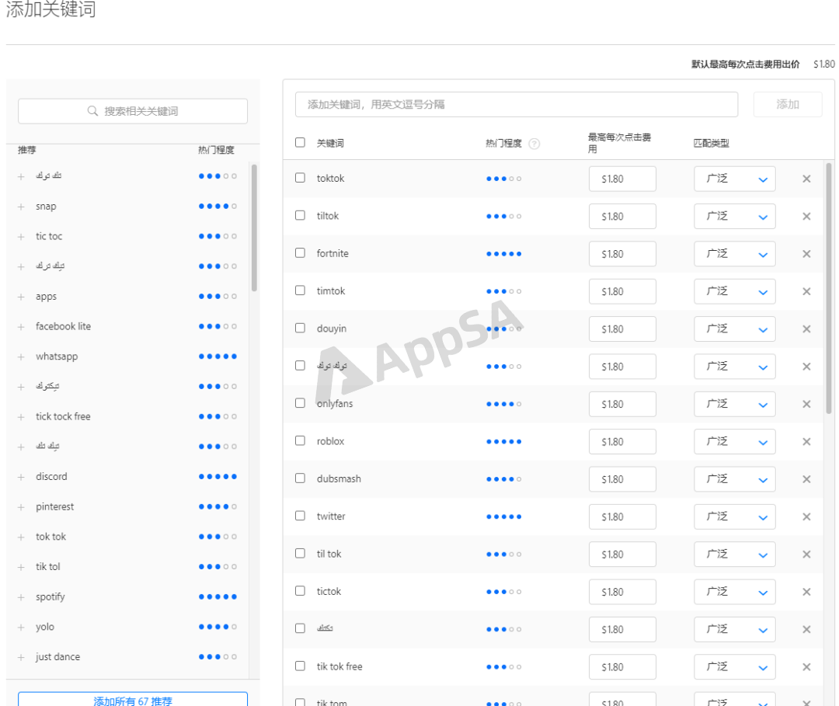839x706 pixels.
Task: Expand tiltok match type dropdown
Action: pyautogui.click(x=735, y=216)
